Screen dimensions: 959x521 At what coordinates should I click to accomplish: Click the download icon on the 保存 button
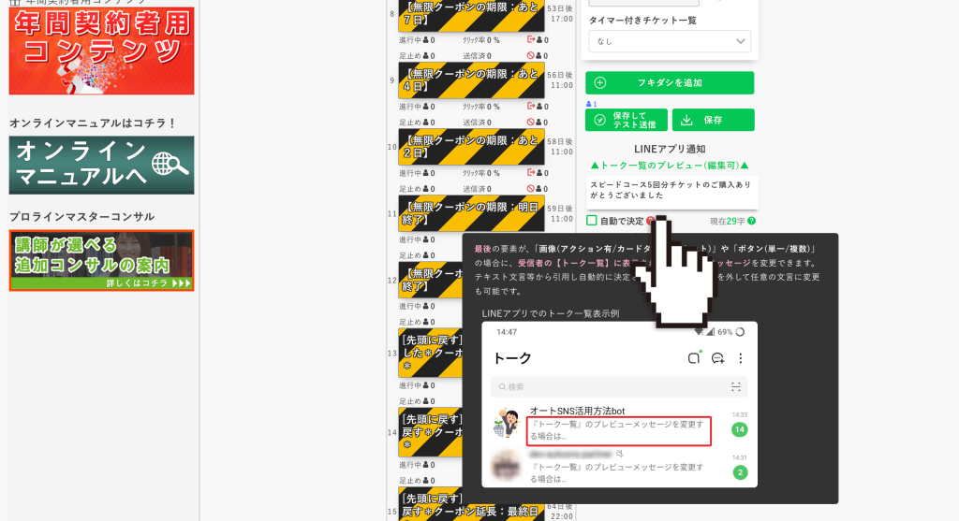point(686,120)
